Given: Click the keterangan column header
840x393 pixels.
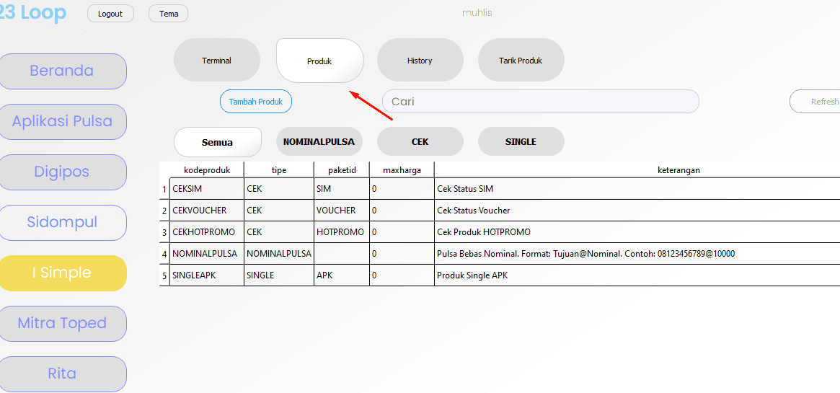Looking at the screenshot, I should (x=637, y=169).
